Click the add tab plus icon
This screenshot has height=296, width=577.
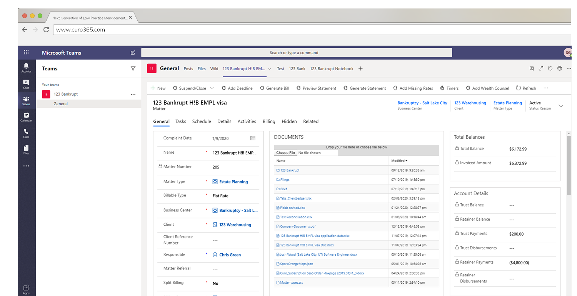pyautogui.click(x=360, y=68)
